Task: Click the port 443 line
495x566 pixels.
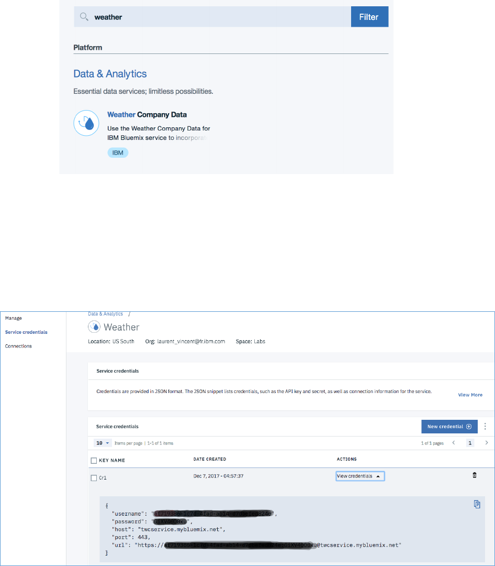Action: 131,538
